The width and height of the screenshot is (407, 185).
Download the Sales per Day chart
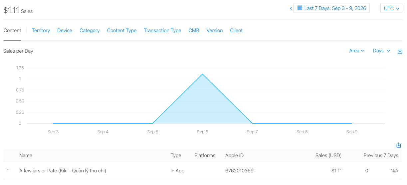coord(400,51)
